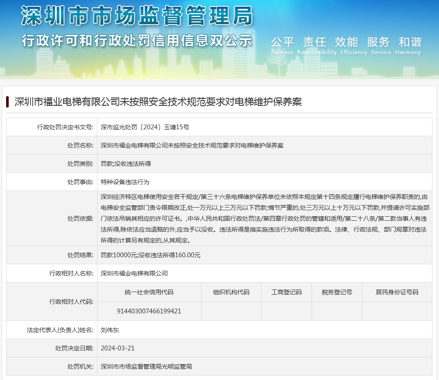Viewport: 439px width, 380px height.
Task: Click the 行政处罚决定书文号 row label
Action: [x=65, y=127]
